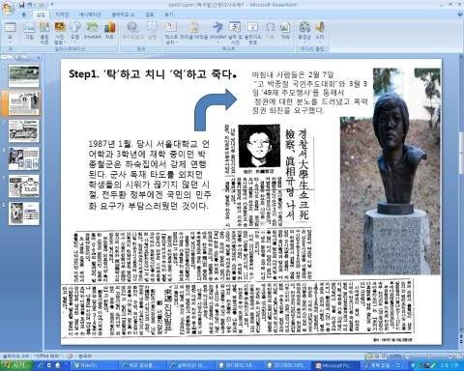Select the fourth slide thumbnail
This screenshot has width=464, height=371.
(23, 158)
